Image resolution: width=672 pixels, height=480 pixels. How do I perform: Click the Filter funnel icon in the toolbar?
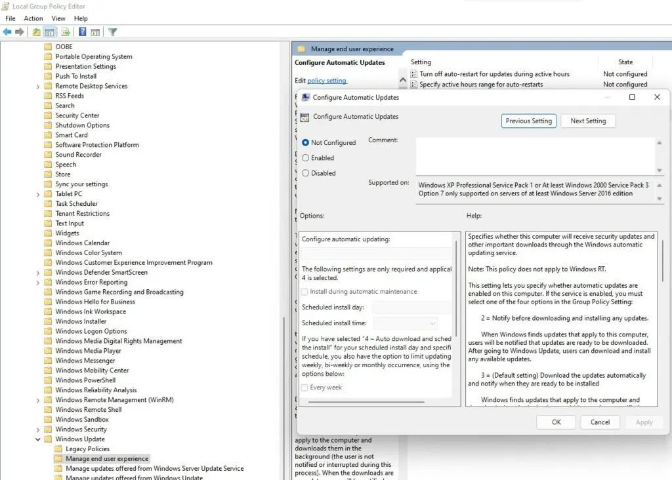pos(112,31)
